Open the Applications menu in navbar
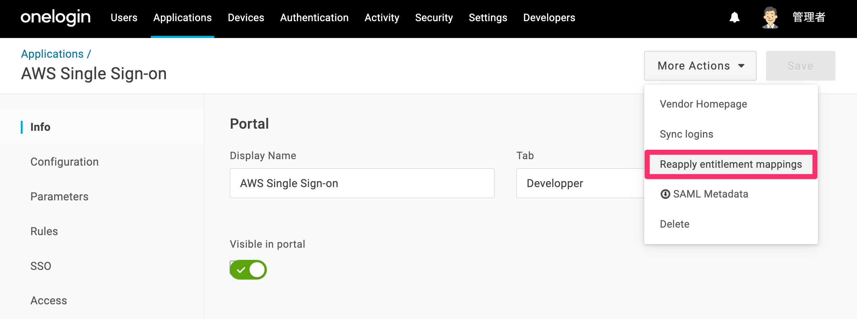 coord(182,18)
